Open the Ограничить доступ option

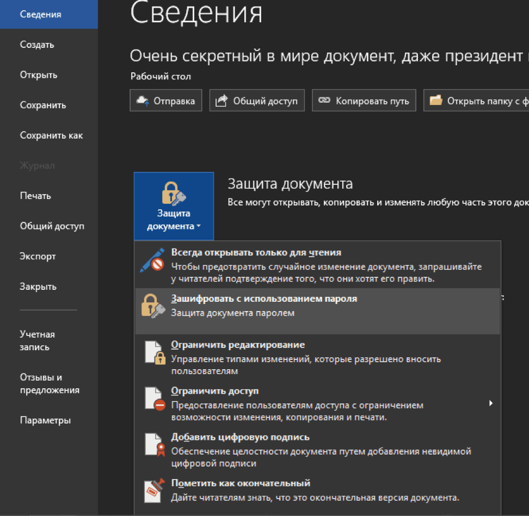click(x=317, y=403)
